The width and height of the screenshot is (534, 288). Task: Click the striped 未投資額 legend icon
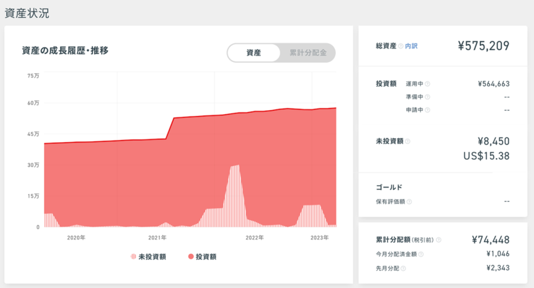pyautogui.click(x=133, y=257)
